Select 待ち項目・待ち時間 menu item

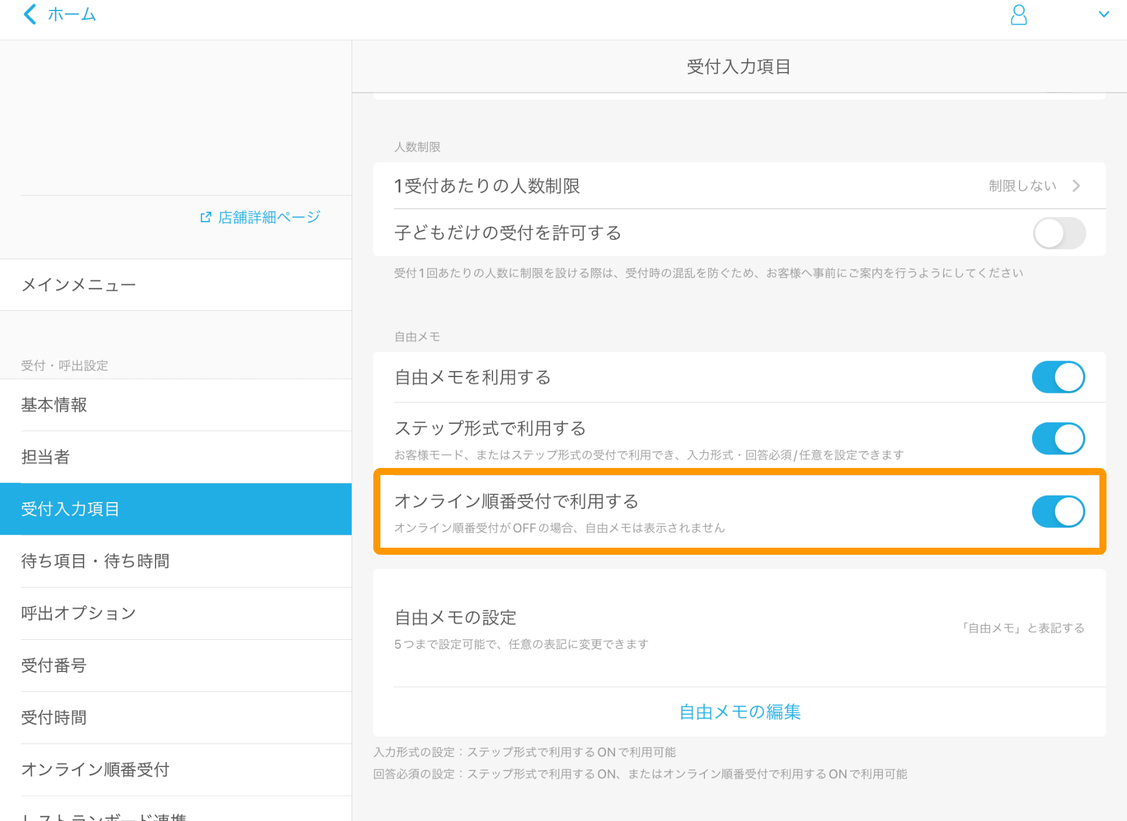coord(95,561)
